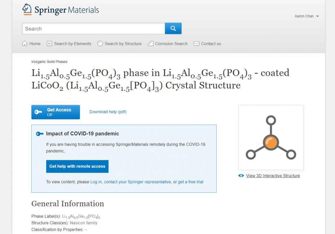This screenshot has height=234, width=335.
Task: Open View 3D Interactive Structure link
Action: point(273,176)
